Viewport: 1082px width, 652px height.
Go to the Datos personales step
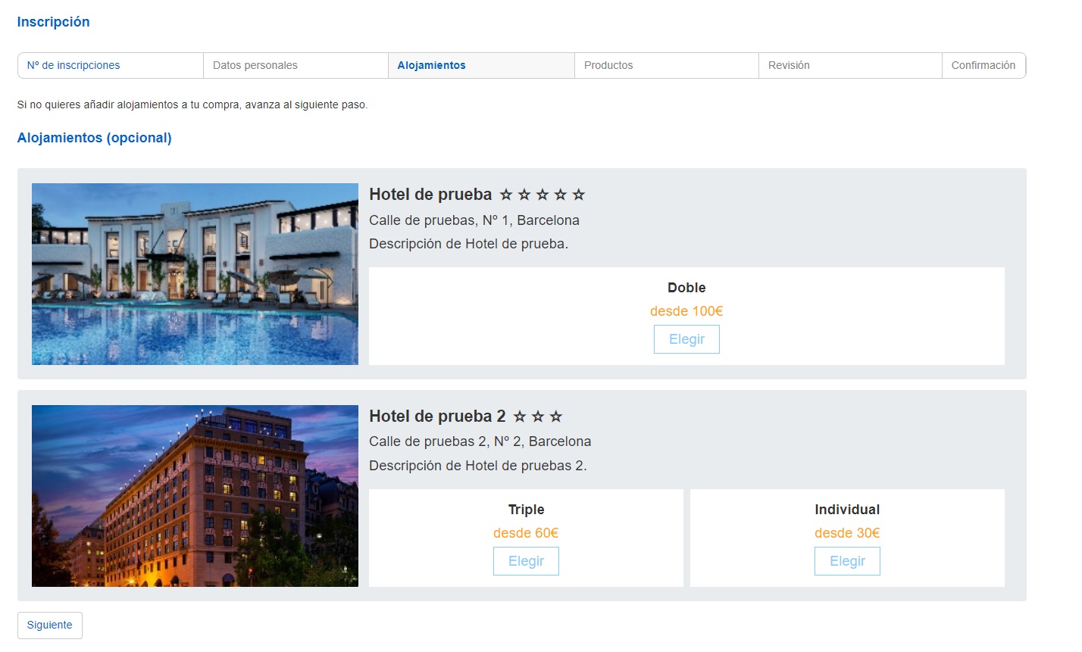(x=255, y=66)
